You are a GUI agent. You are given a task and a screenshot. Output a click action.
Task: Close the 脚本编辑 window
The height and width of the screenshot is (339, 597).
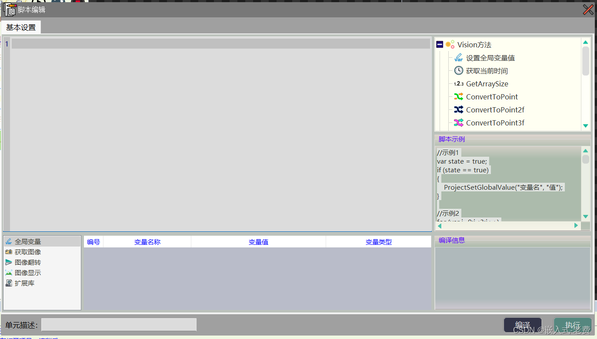[588, 10]
